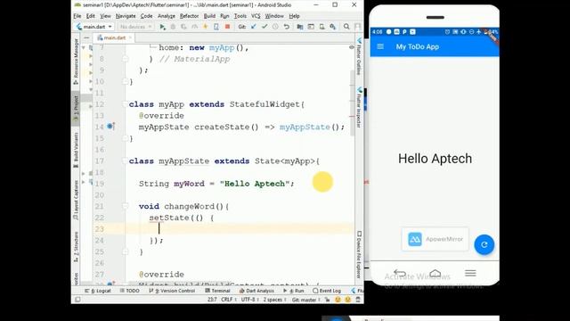Click the lock icon in status bar

(327, 300)
